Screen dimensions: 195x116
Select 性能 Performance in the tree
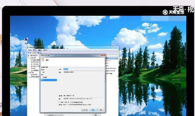pos(33,68)
